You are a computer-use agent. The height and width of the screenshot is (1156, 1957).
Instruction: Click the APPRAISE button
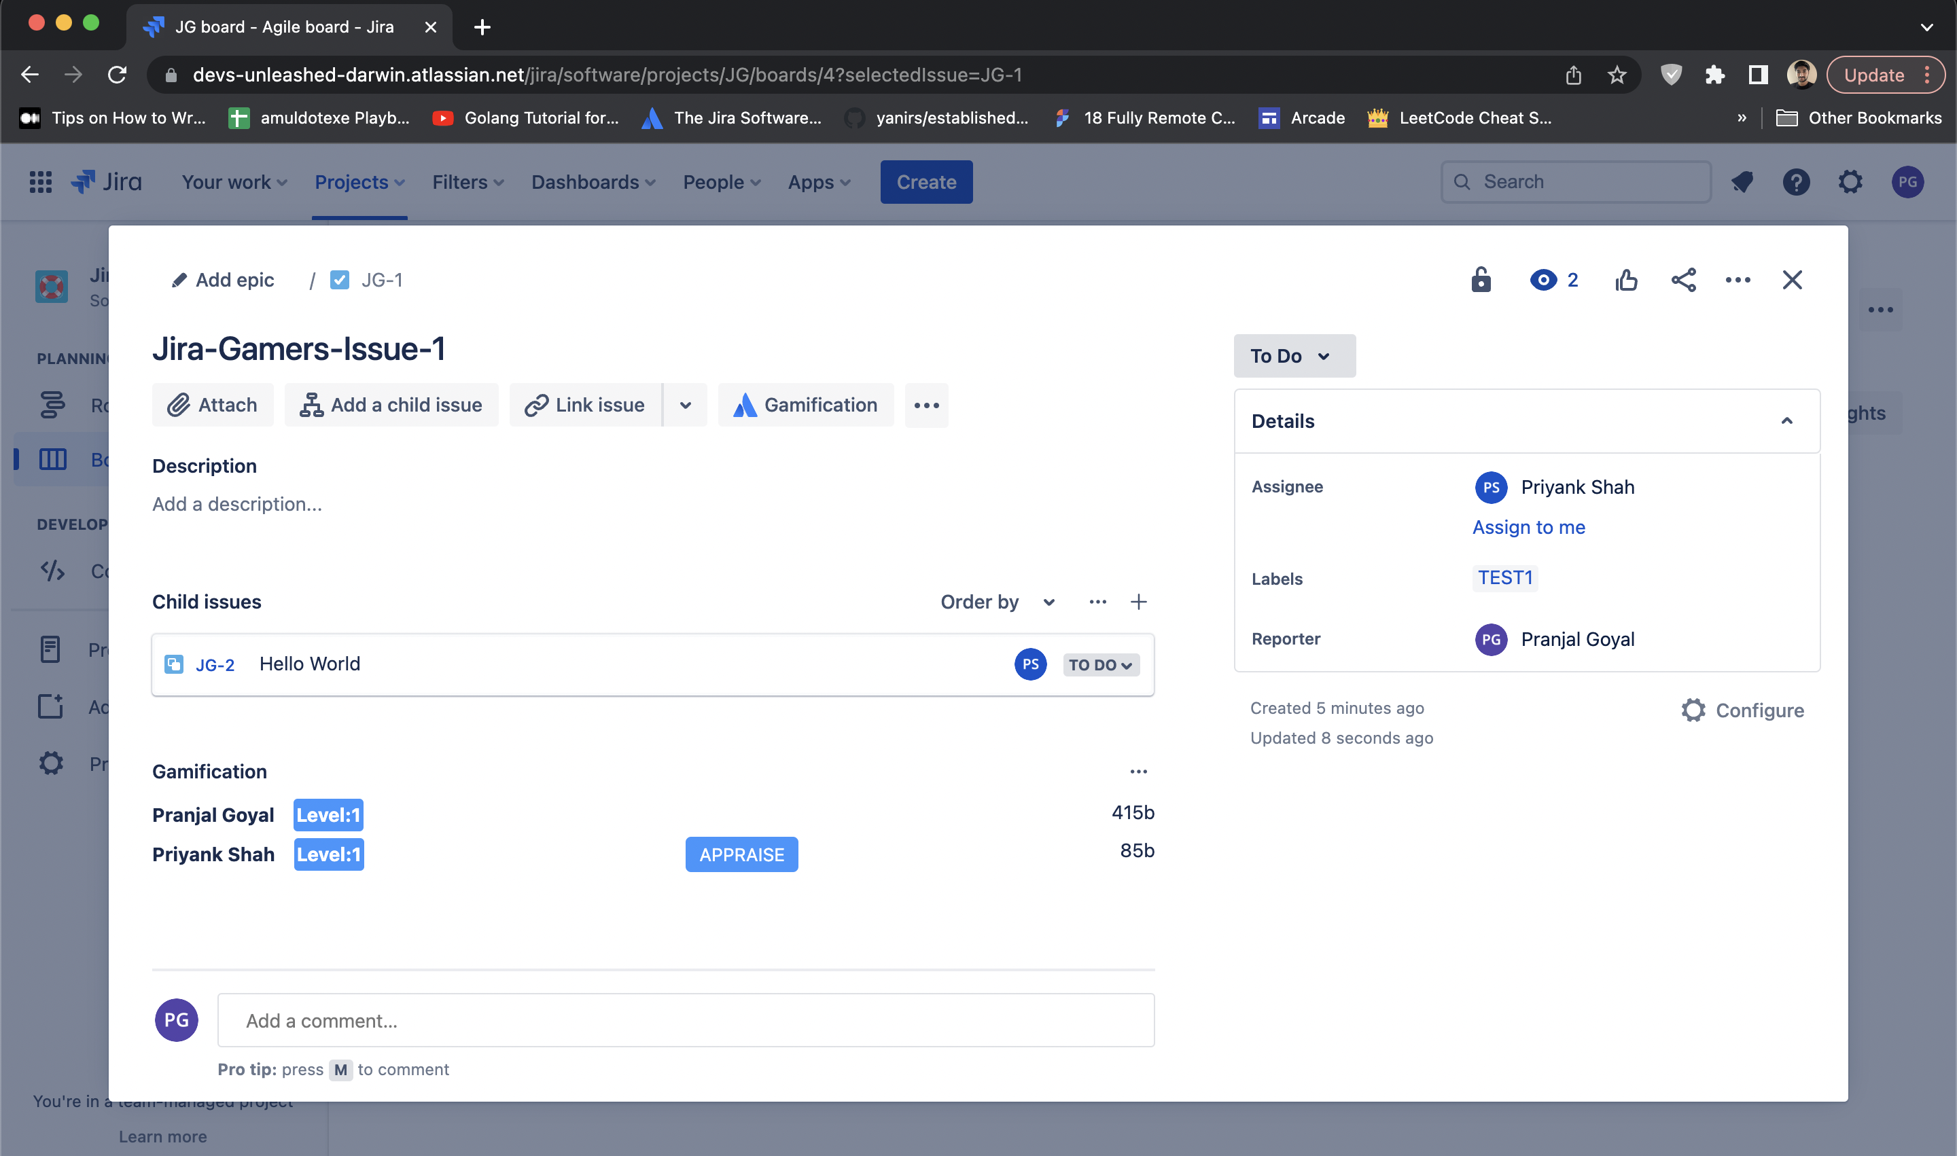pos(741,854)
